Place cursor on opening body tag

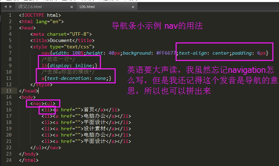[27, 97]
